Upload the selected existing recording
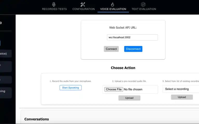199x124 pixels. pyautogui.click(x=182, y=97)
